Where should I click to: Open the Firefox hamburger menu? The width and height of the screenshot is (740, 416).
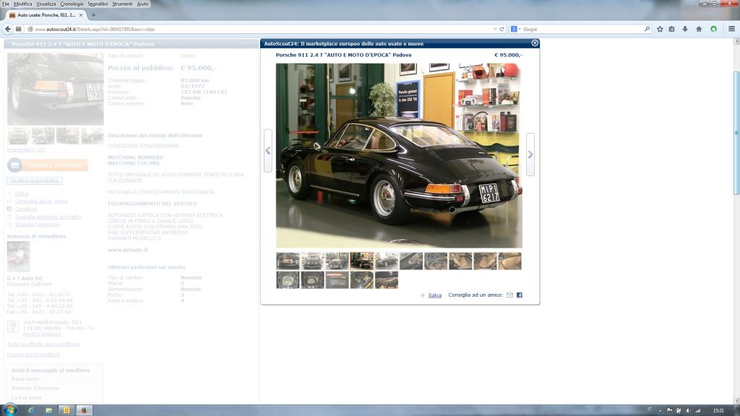point(731,29)
